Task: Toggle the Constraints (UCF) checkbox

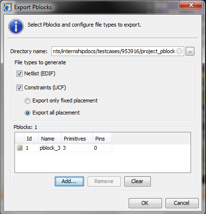Action: (19, 88)
